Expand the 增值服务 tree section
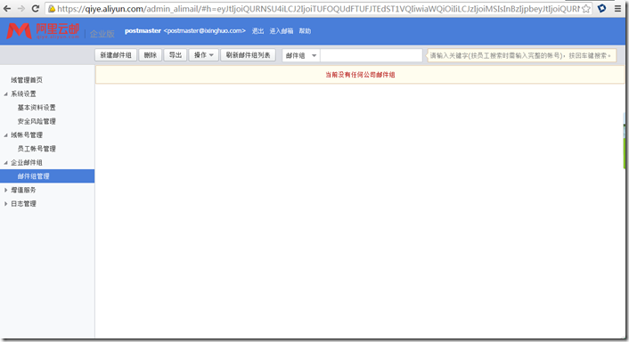629x342 pixels. [x=5, y=190]
